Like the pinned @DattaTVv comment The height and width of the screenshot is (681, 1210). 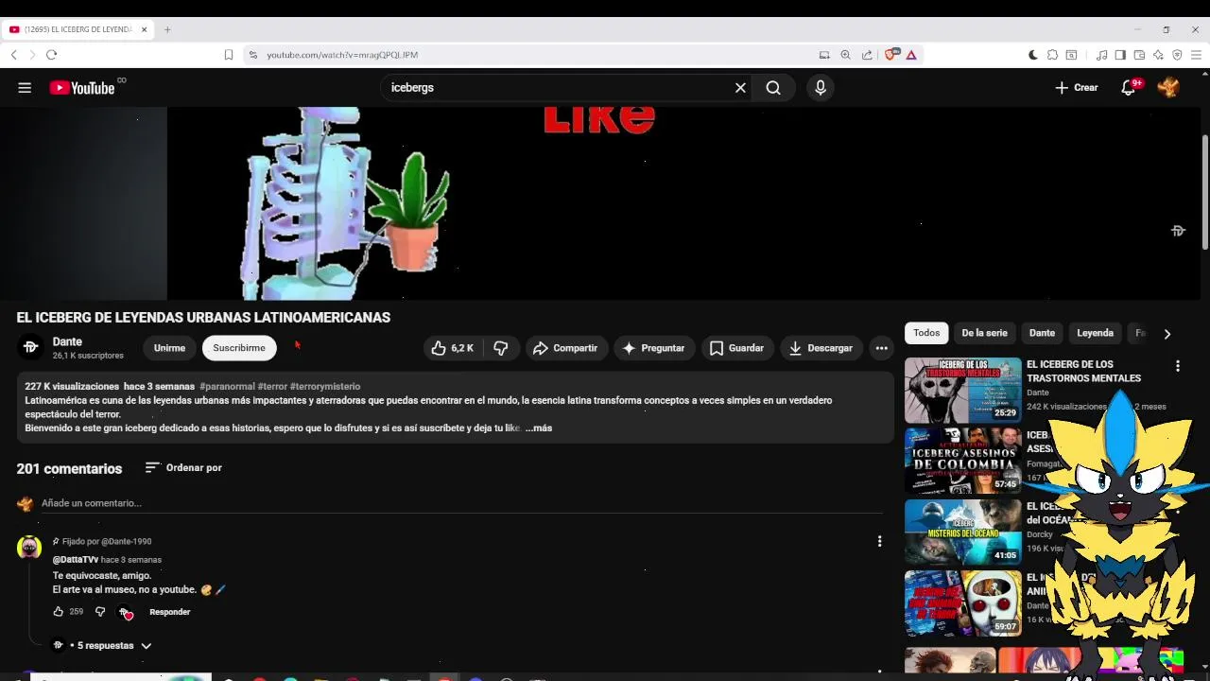tap(58, 612)
